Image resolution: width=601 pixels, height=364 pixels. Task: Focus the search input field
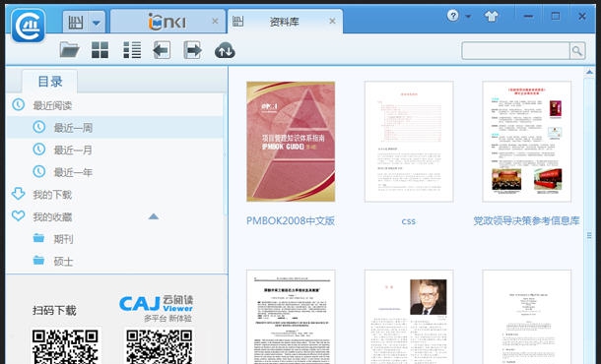pos(515,50)
